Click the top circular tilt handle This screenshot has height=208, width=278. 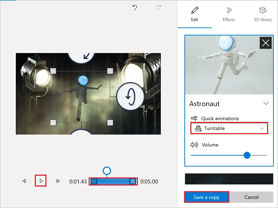81,58
